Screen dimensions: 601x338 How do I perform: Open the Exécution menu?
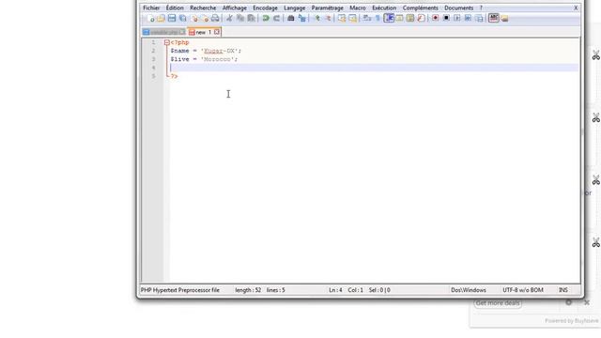point(384,8)
